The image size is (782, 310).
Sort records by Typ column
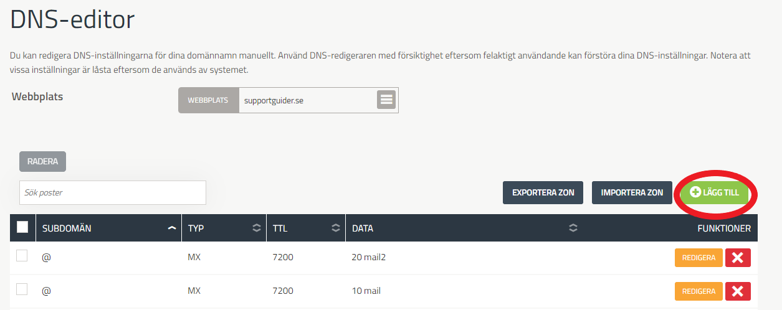[x=256, y=228]
